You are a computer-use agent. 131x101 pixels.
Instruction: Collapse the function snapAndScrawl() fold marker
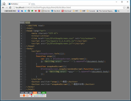pos(25,67)
